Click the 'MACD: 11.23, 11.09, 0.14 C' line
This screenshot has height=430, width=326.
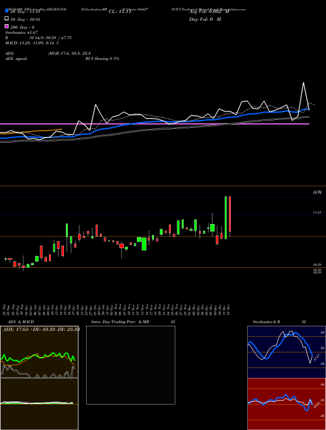pyautogui.click(x=33, y=43)
